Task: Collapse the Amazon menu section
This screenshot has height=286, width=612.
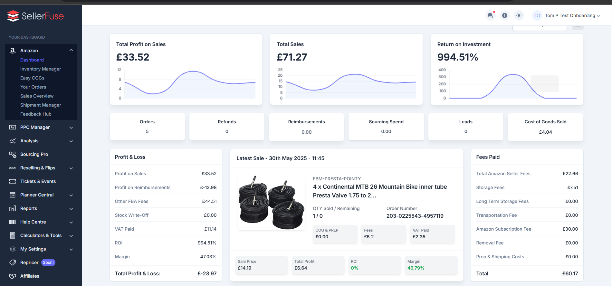Action: 71,50
